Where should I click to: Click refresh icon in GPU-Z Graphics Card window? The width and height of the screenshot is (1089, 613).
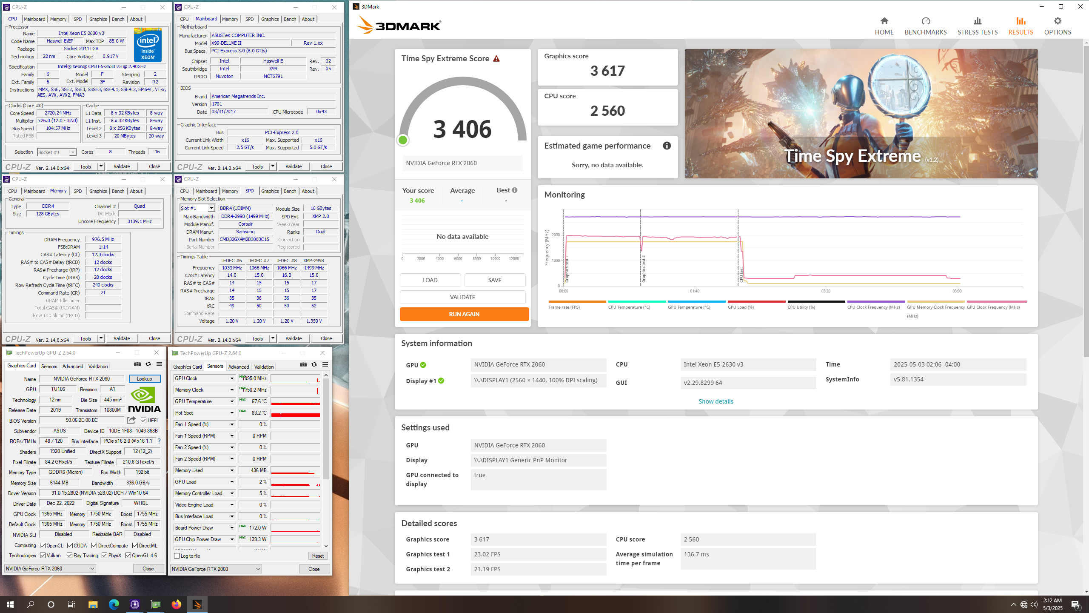coord(148,364)
